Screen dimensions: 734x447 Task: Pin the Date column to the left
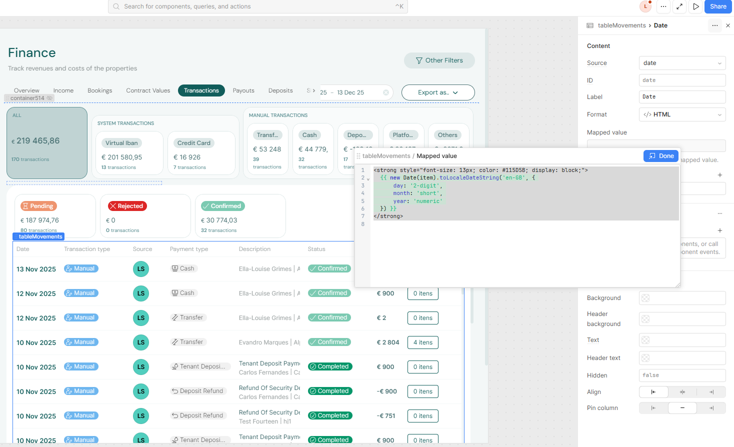(x=653, y=407)
